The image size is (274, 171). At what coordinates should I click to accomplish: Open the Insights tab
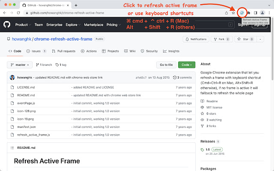click(x=171, y=51)
